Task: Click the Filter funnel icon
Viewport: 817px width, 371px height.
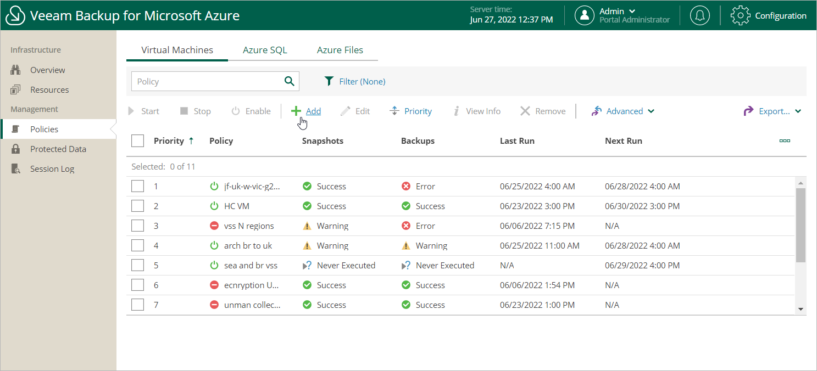Action: [x=329, y=81]
